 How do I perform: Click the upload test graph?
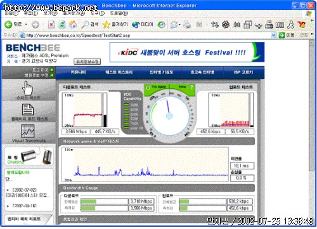coord(229,110)
